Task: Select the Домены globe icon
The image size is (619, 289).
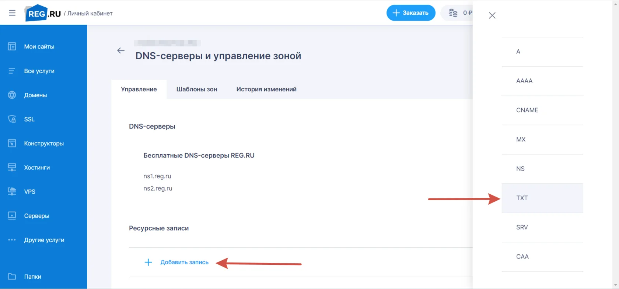Action: coord(12,95)
